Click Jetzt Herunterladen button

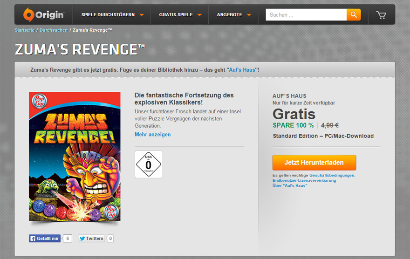(x=314, y=163)
